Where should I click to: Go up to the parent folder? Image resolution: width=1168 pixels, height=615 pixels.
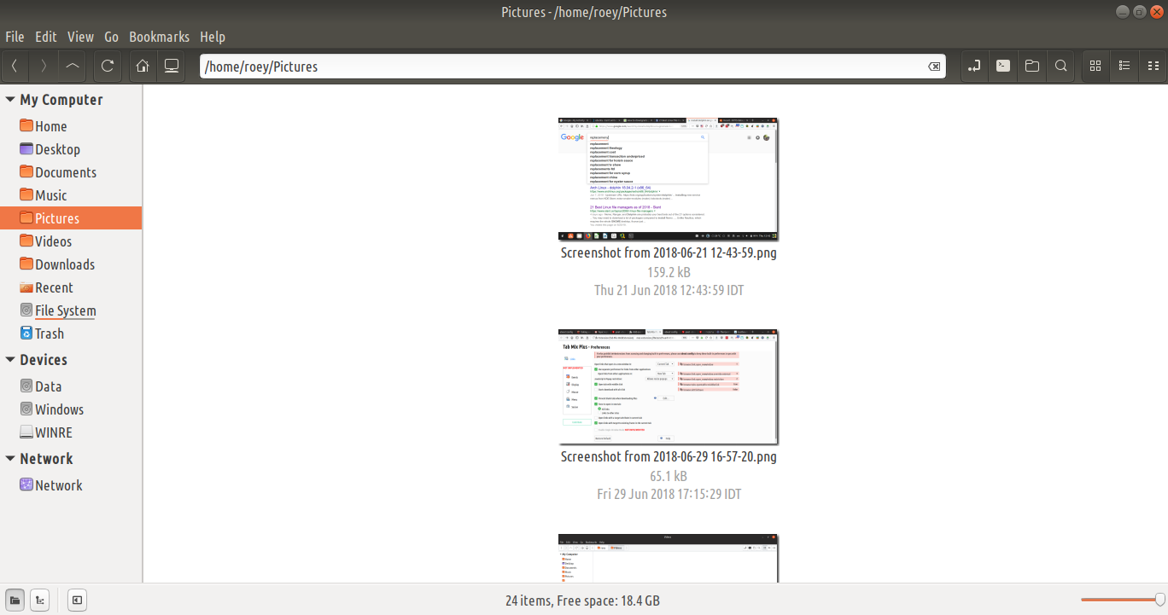[x=73, y=66]
